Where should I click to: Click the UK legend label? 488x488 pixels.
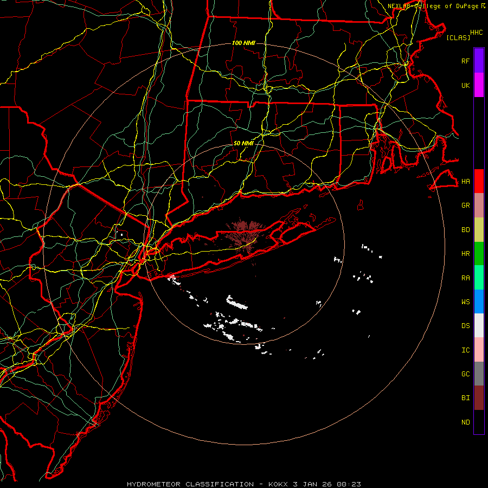pyautogui.click(x=465, y=85)
